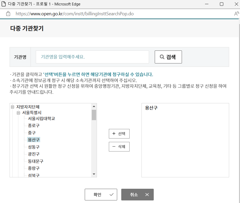Confirm with the 확인 button
The height and width of the screenshot is (203, 240).
[101, 194]
